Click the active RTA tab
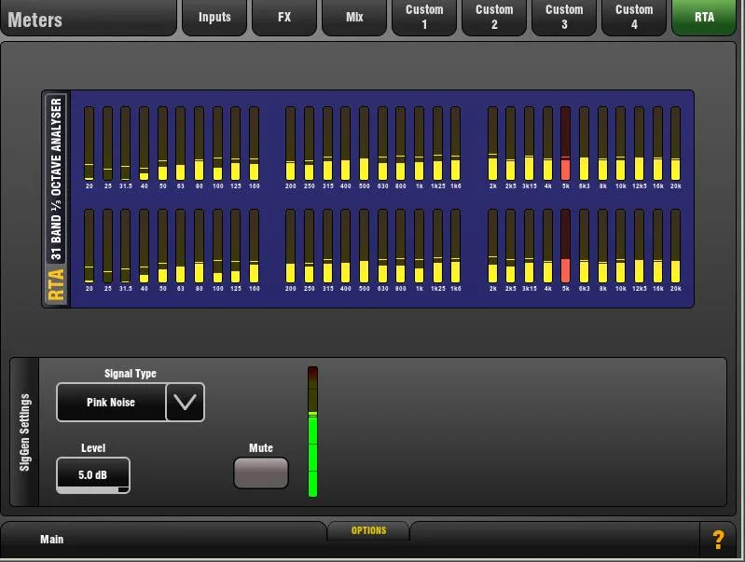This screenshot has height=562, width=745. 704,17
